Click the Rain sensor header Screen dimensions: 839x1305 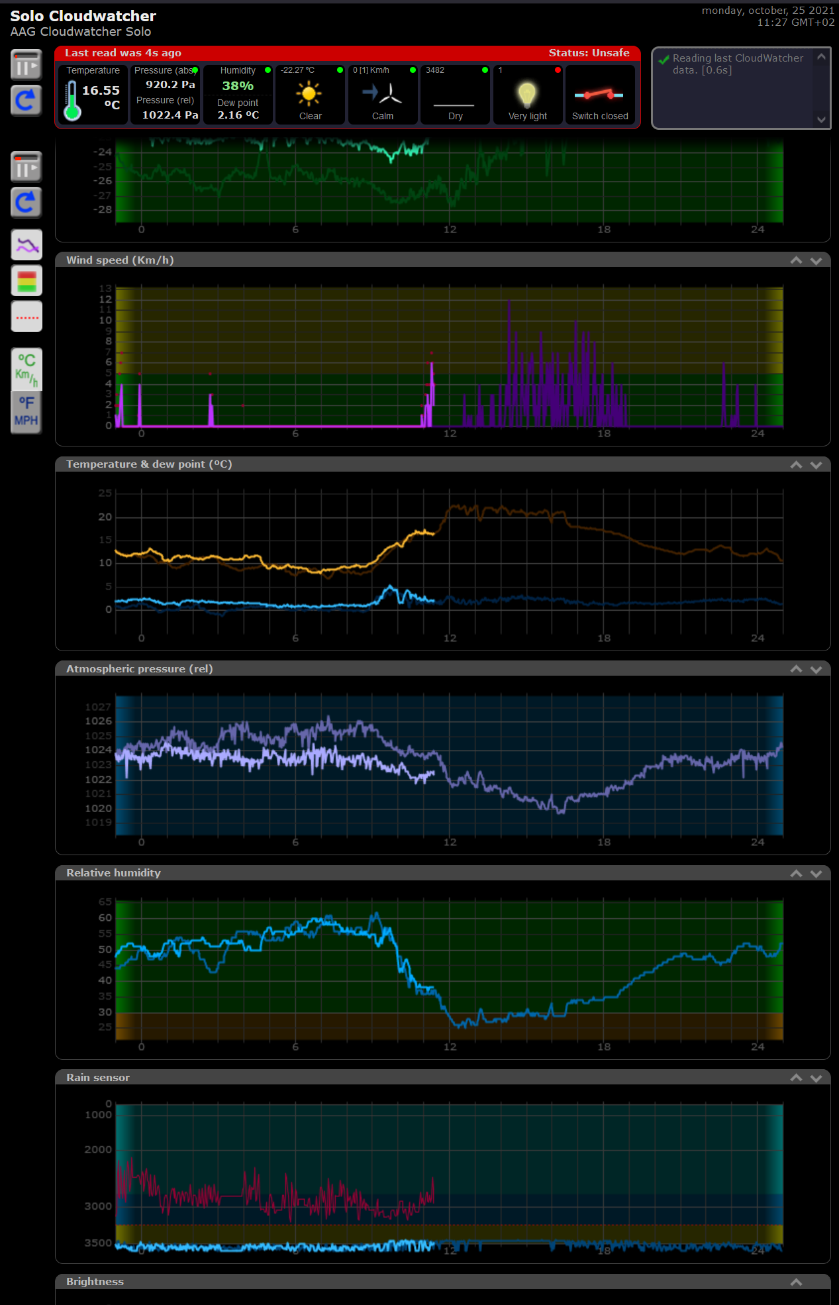(x=98, y=1078)
